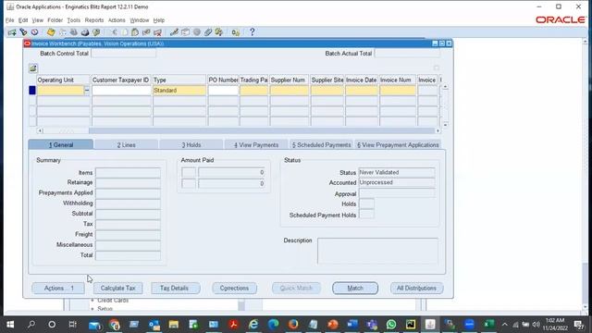
Task: Click the Invoice Num field in first row
Action: coord(398,91)
